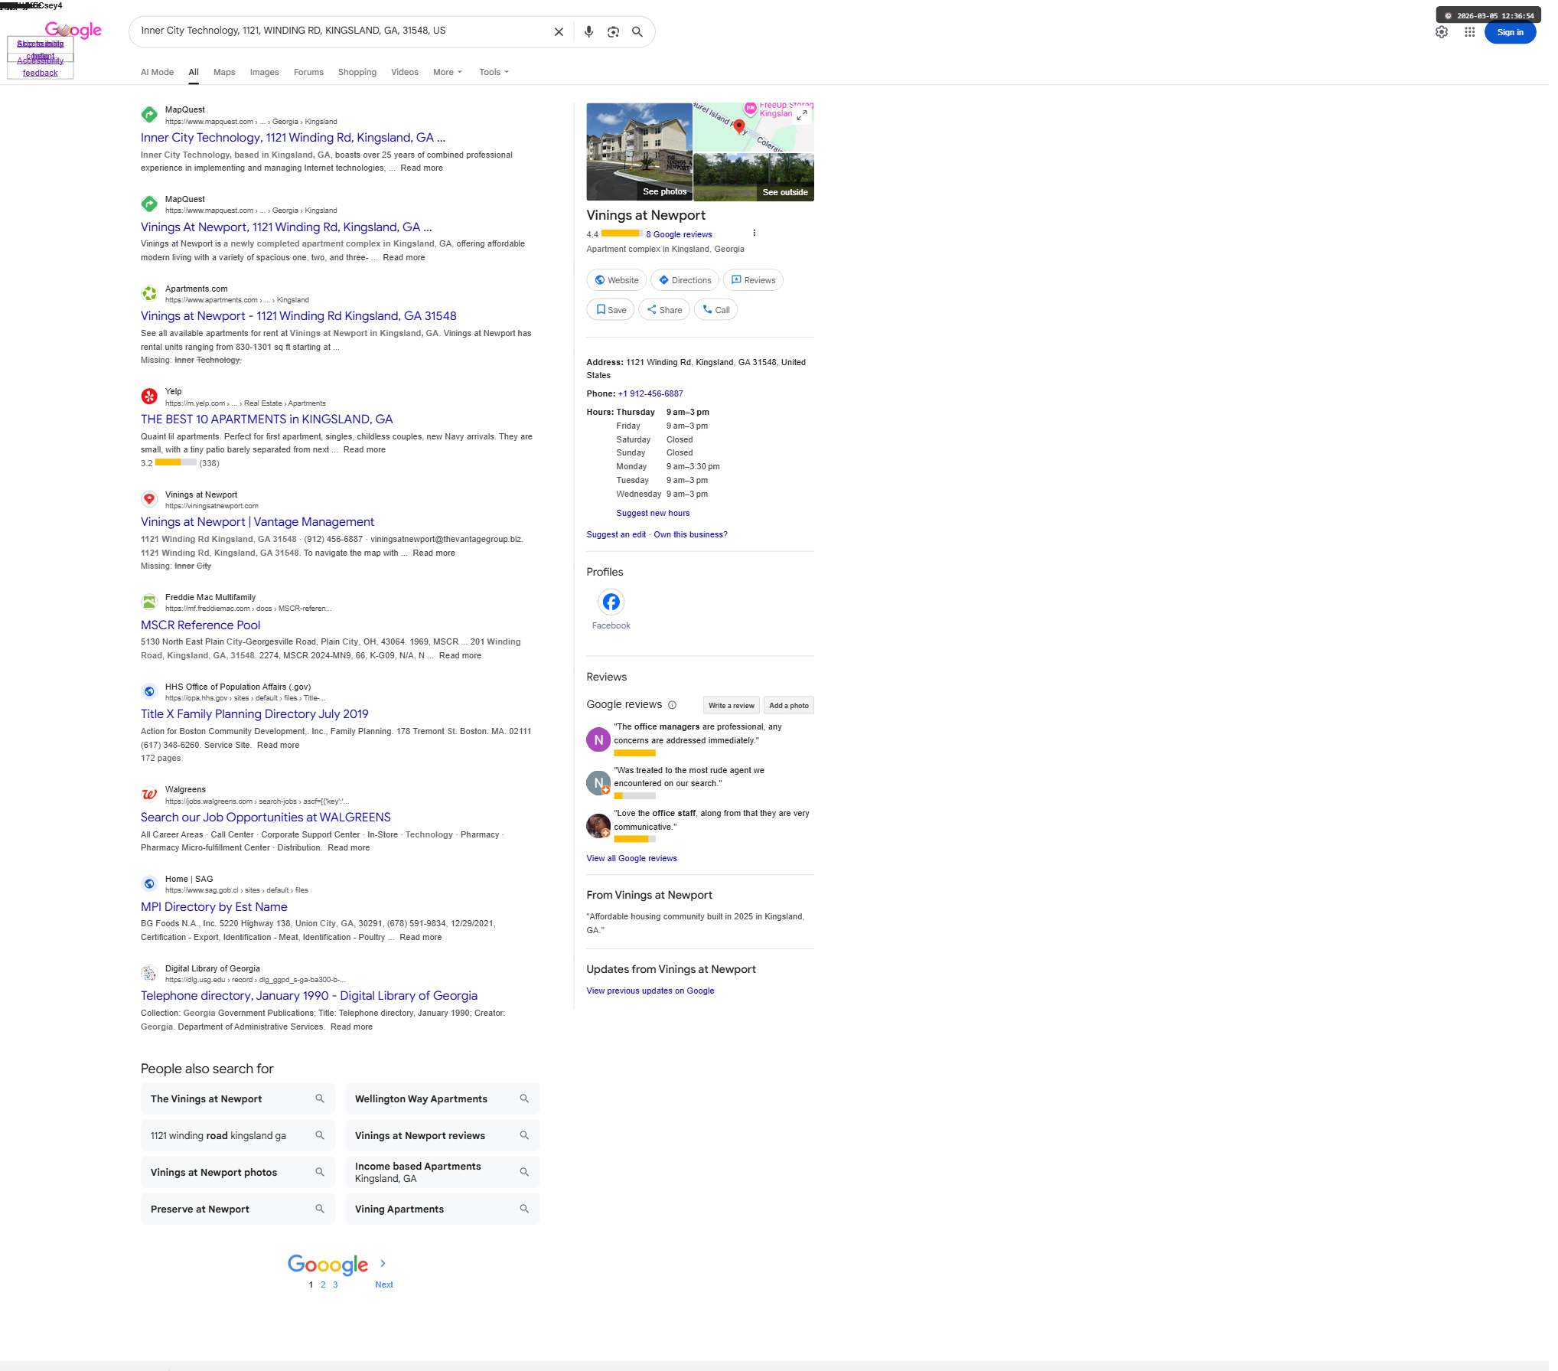
Task: Switch to Videos tab
Action: (406, 73)
